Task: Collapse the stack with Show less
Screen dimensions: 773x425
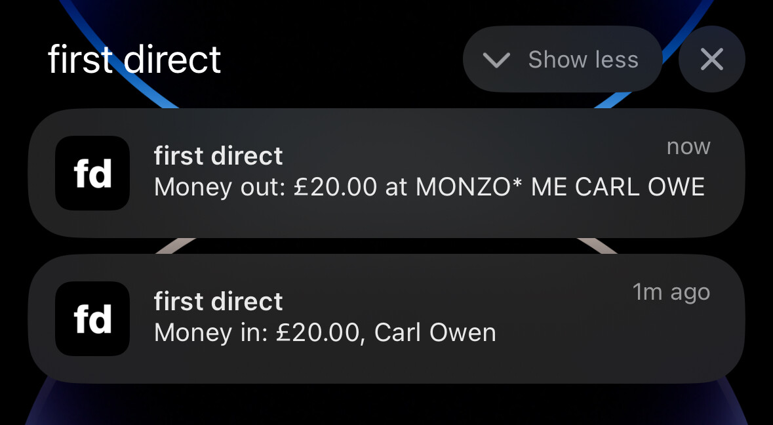Action: [562, 60]
